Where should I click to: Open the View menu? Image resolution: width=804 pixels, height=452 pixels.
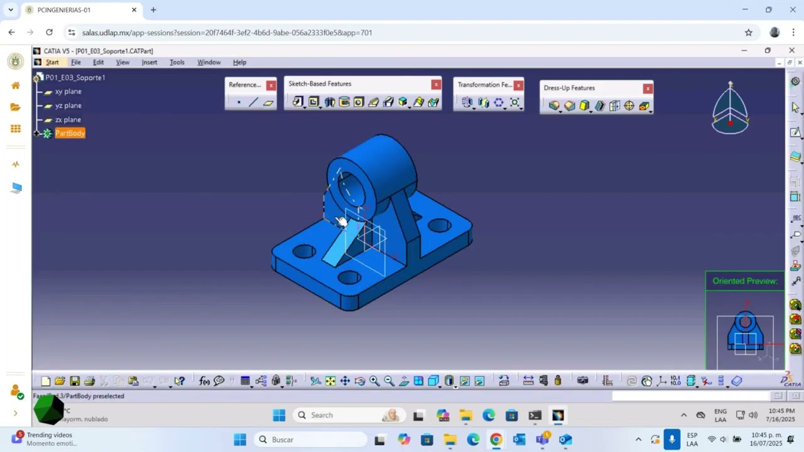pos(122,62)
